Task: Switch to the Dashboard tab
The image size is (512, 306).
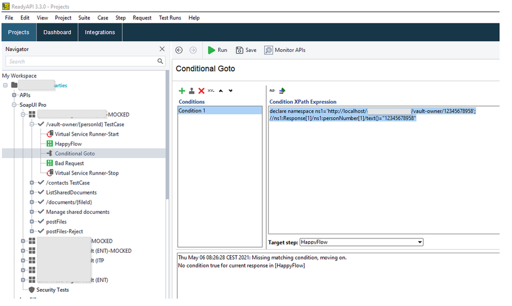Action: pyautogui.click(x=57, y=32)
